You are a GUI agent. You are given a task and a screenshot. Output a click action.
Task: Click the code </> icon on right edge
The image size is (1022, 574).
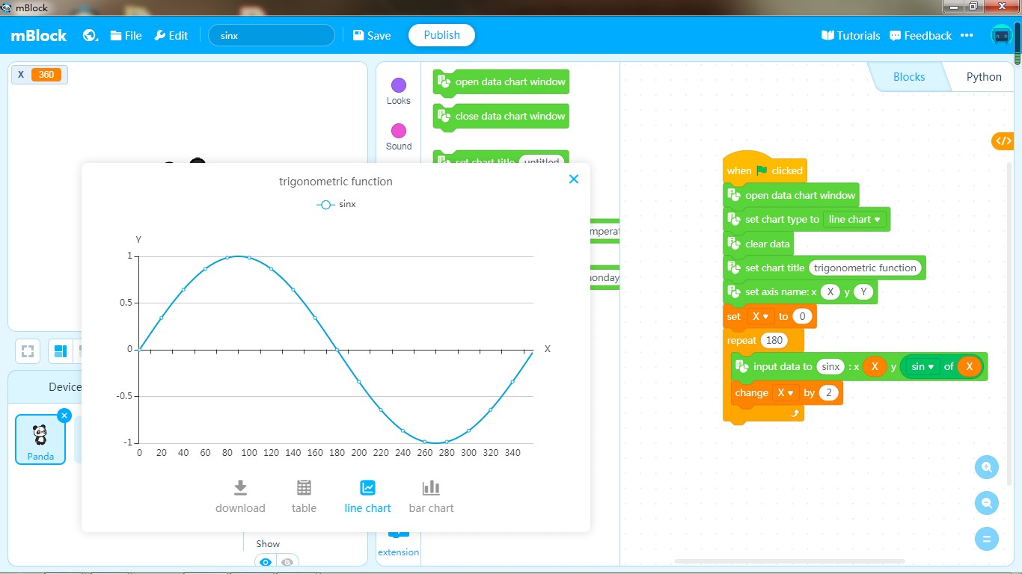1002,141
